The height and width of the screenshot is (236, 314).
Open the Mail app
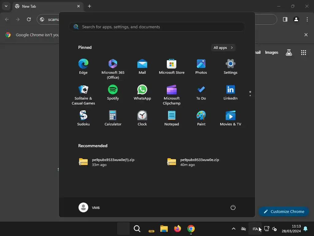coord(142,67)
